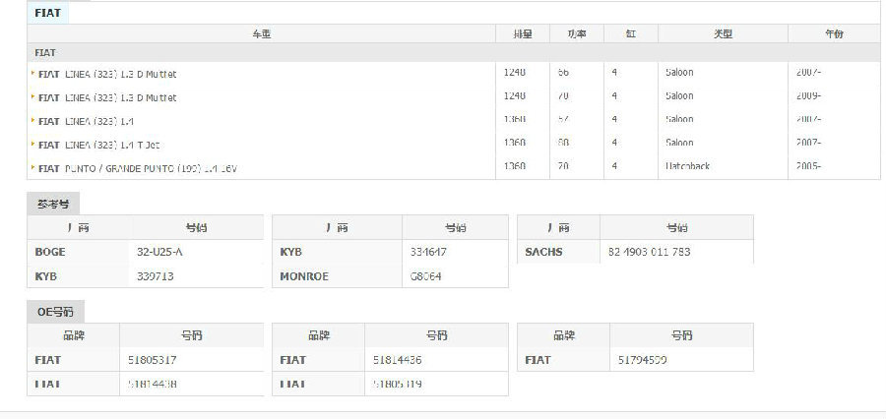Open the 参考号 section tab

click(x=53, y=204)
